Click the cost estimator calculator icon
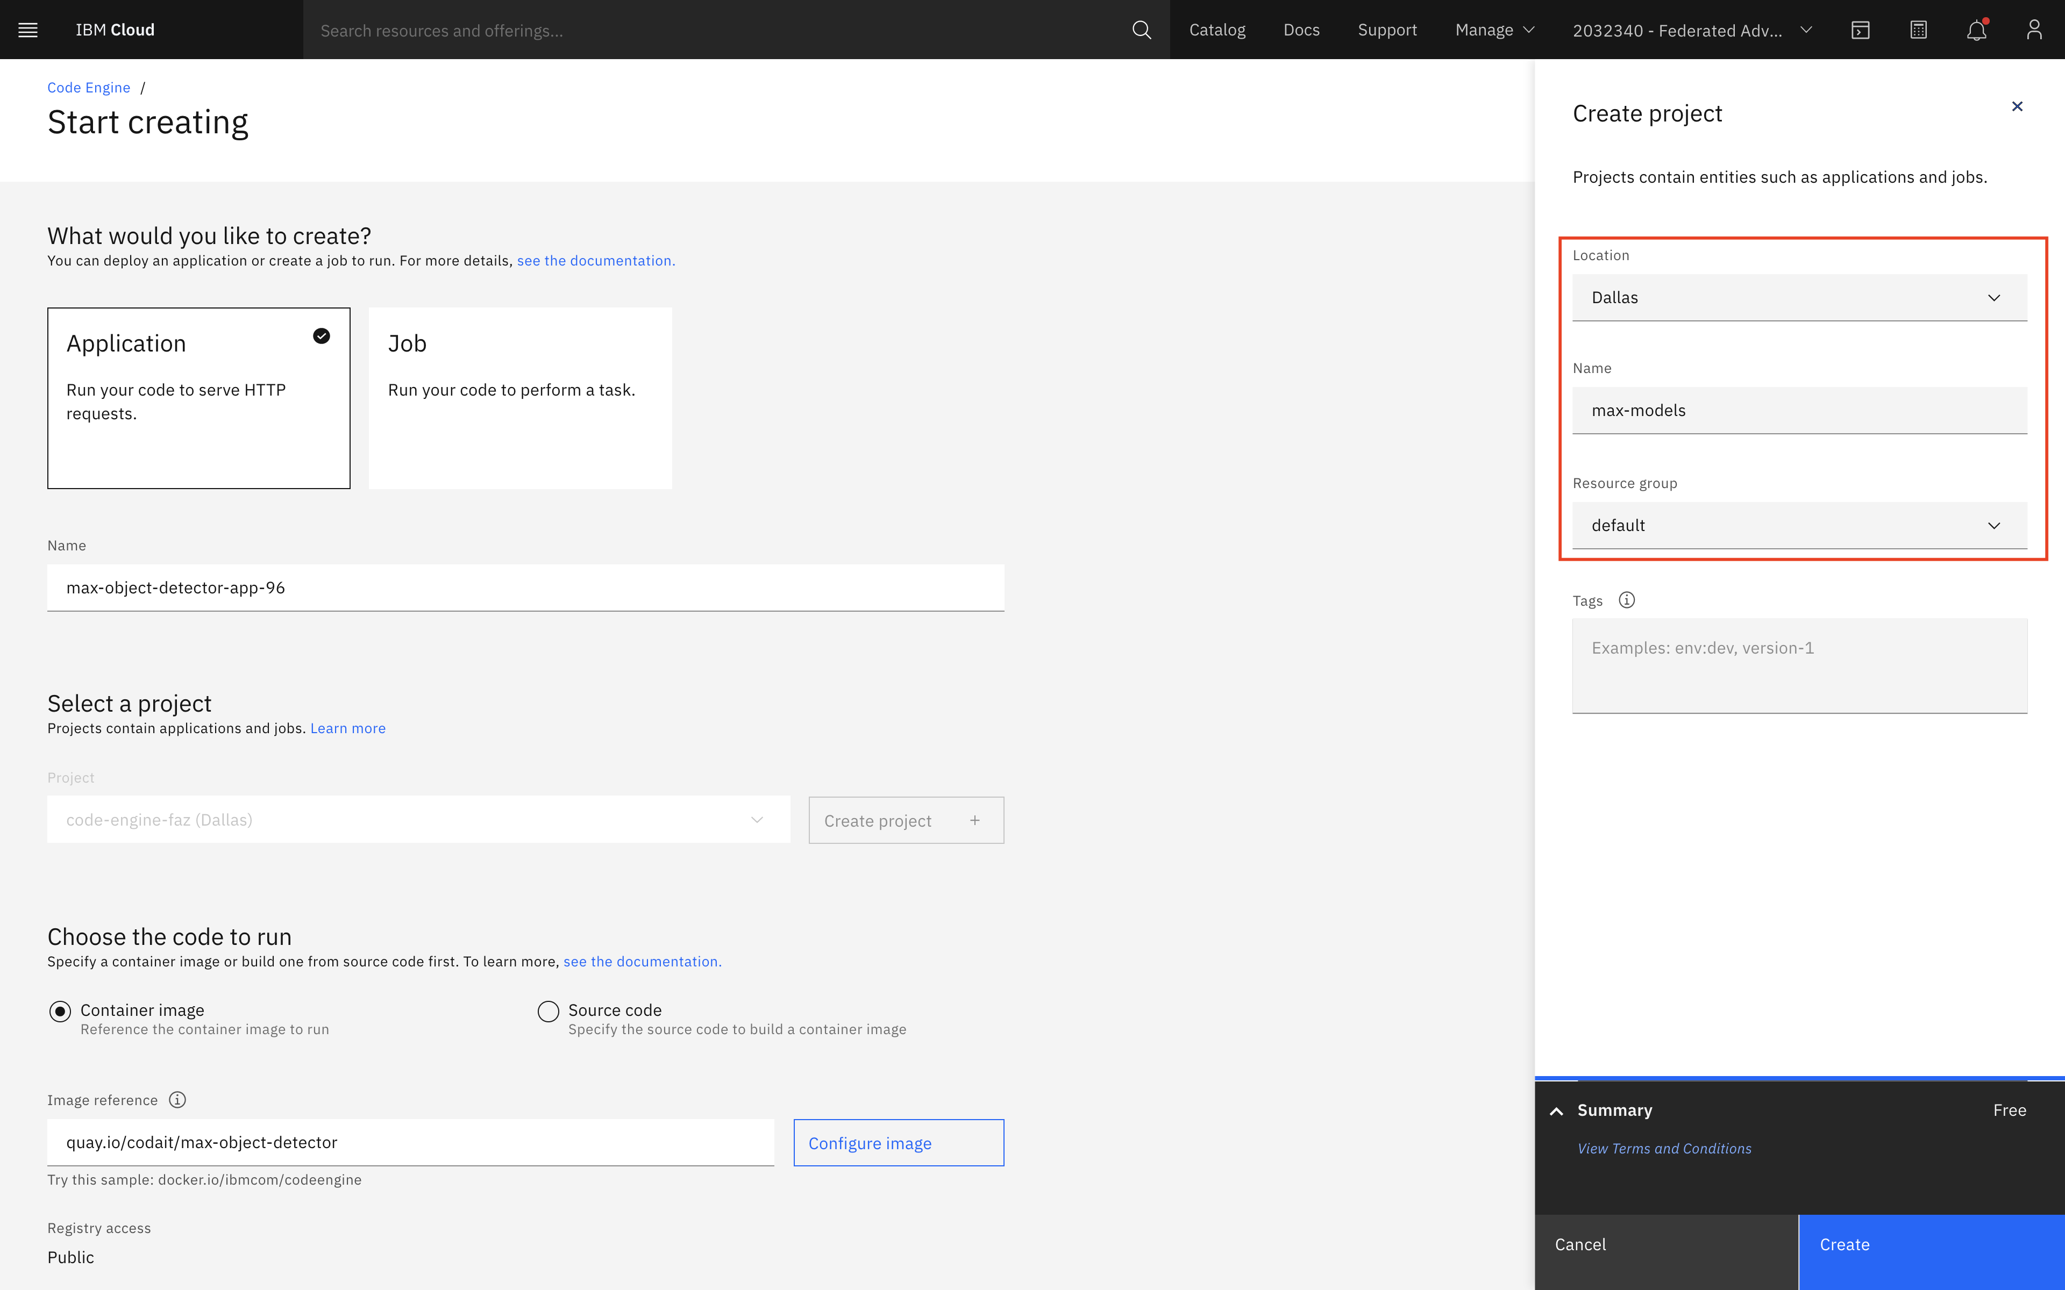 pyautogui.click(x=1919, y=30)
